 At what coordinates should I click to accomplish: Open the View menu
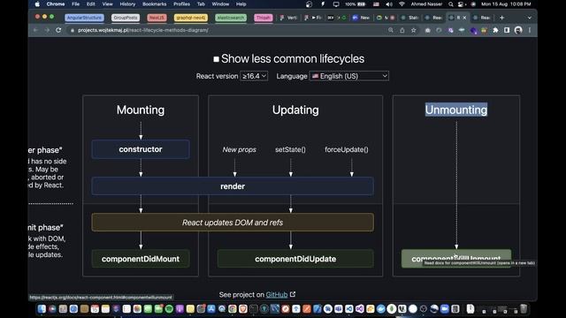[107, 4]
